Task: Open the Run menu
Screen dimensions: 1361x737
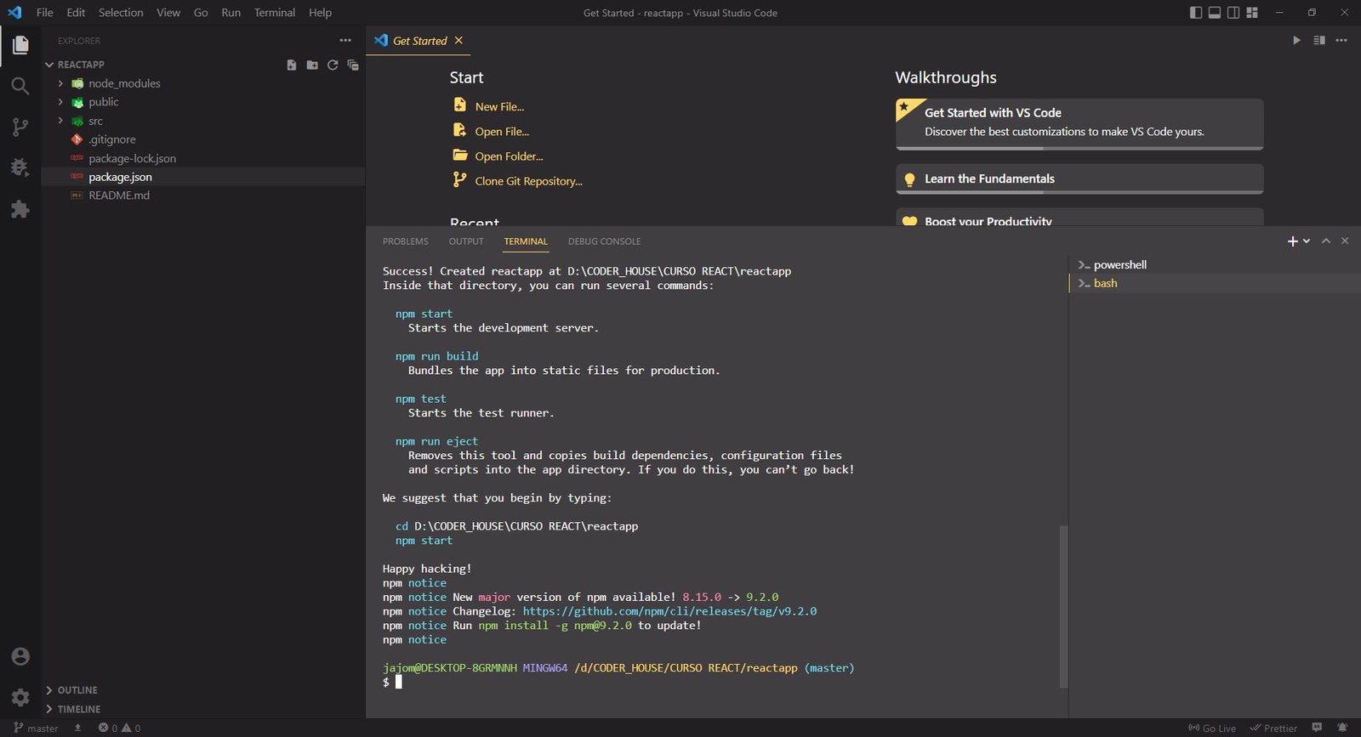Action: (231, 13)
